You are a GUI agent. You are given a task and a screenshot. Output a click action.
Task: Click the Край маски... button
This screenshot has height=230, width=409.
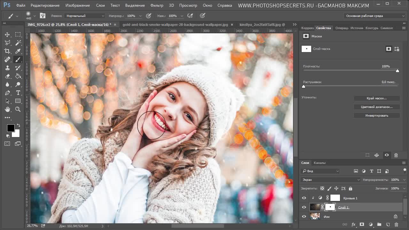[x=376, y=98]
